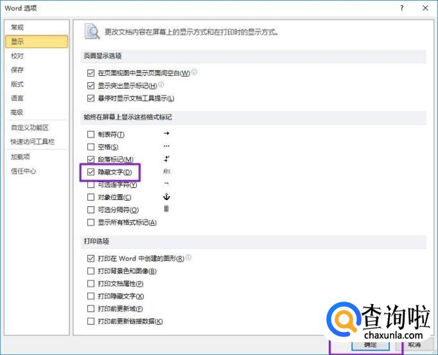Click the 取消 button
Viewport: 438px width, 355px height.
pyautogui.click(x=414, y=345)
